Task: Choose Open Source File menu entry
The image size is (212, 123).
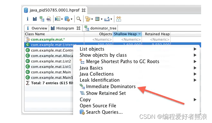Action: 136,106
